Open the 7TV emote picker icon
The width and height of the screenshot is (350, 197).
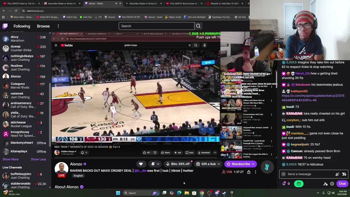pos(344,174)
